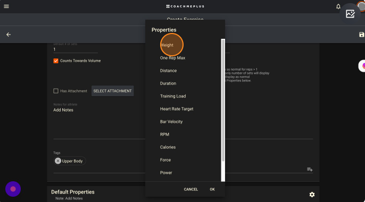Open Default Properties gear settings

[x=312, y=195]
